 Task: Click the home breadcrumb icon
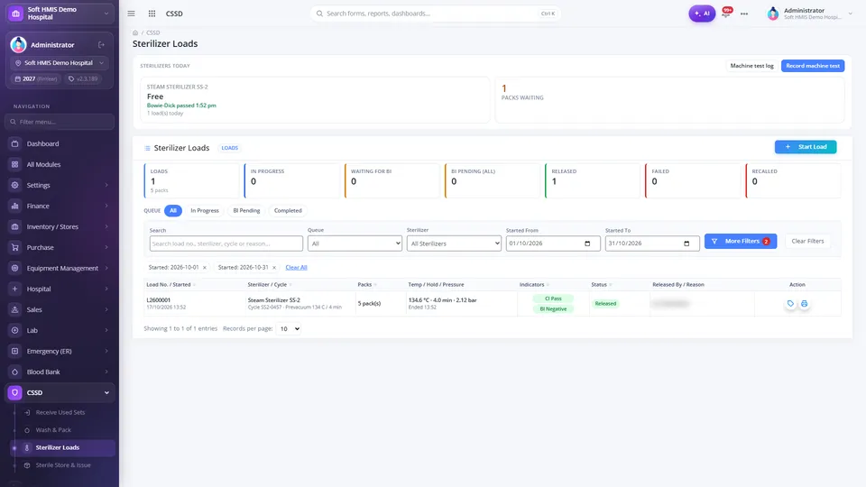135,32
